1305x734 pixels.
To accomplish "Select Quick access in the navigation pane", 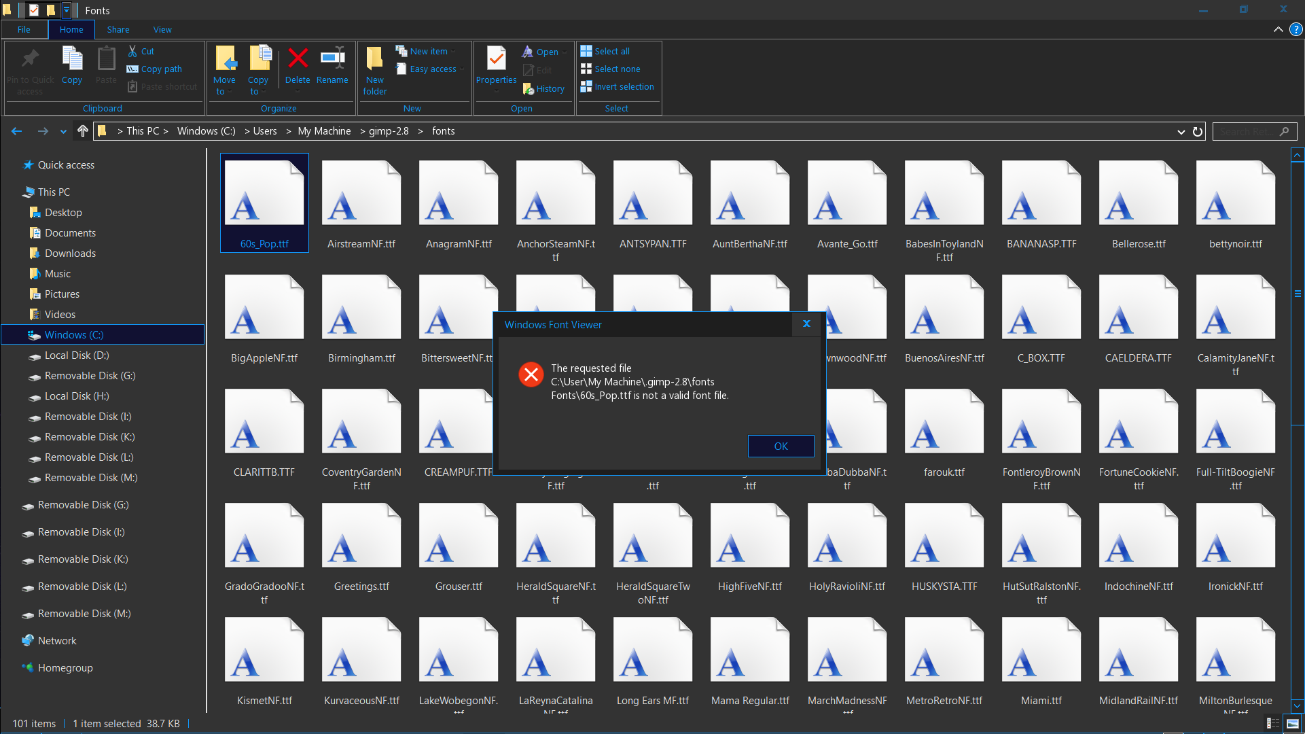I will [x=66, y=165].
